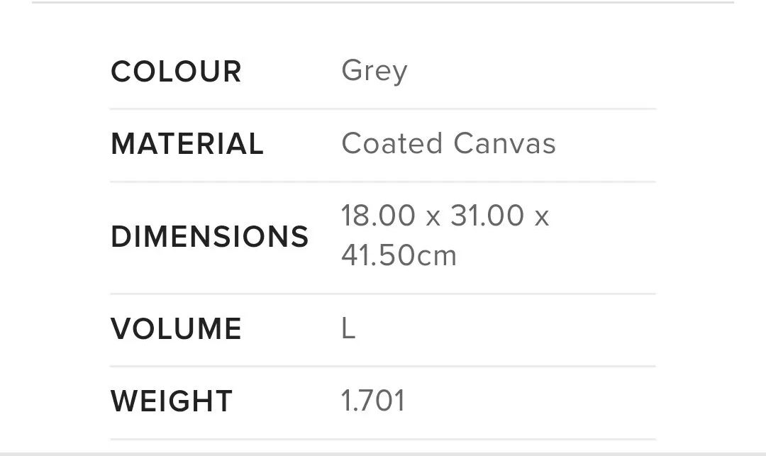Click divider line below VOLUME row

[x=383, y=366]
